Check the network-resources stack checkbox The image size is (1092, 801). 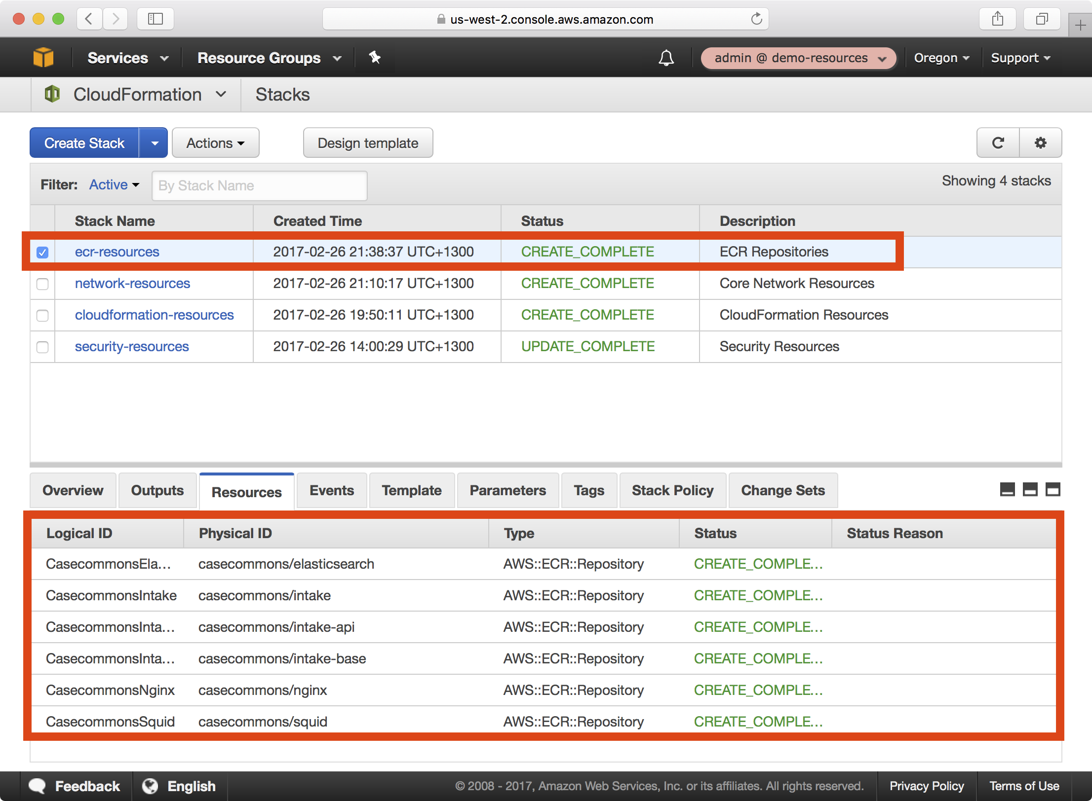[x=42, y=284]
